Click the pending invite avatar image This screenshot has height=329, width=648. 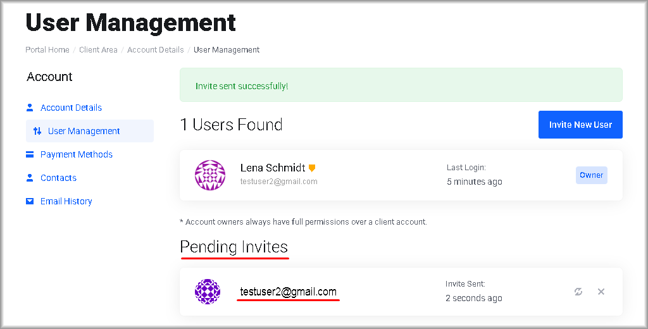[208, 292]
